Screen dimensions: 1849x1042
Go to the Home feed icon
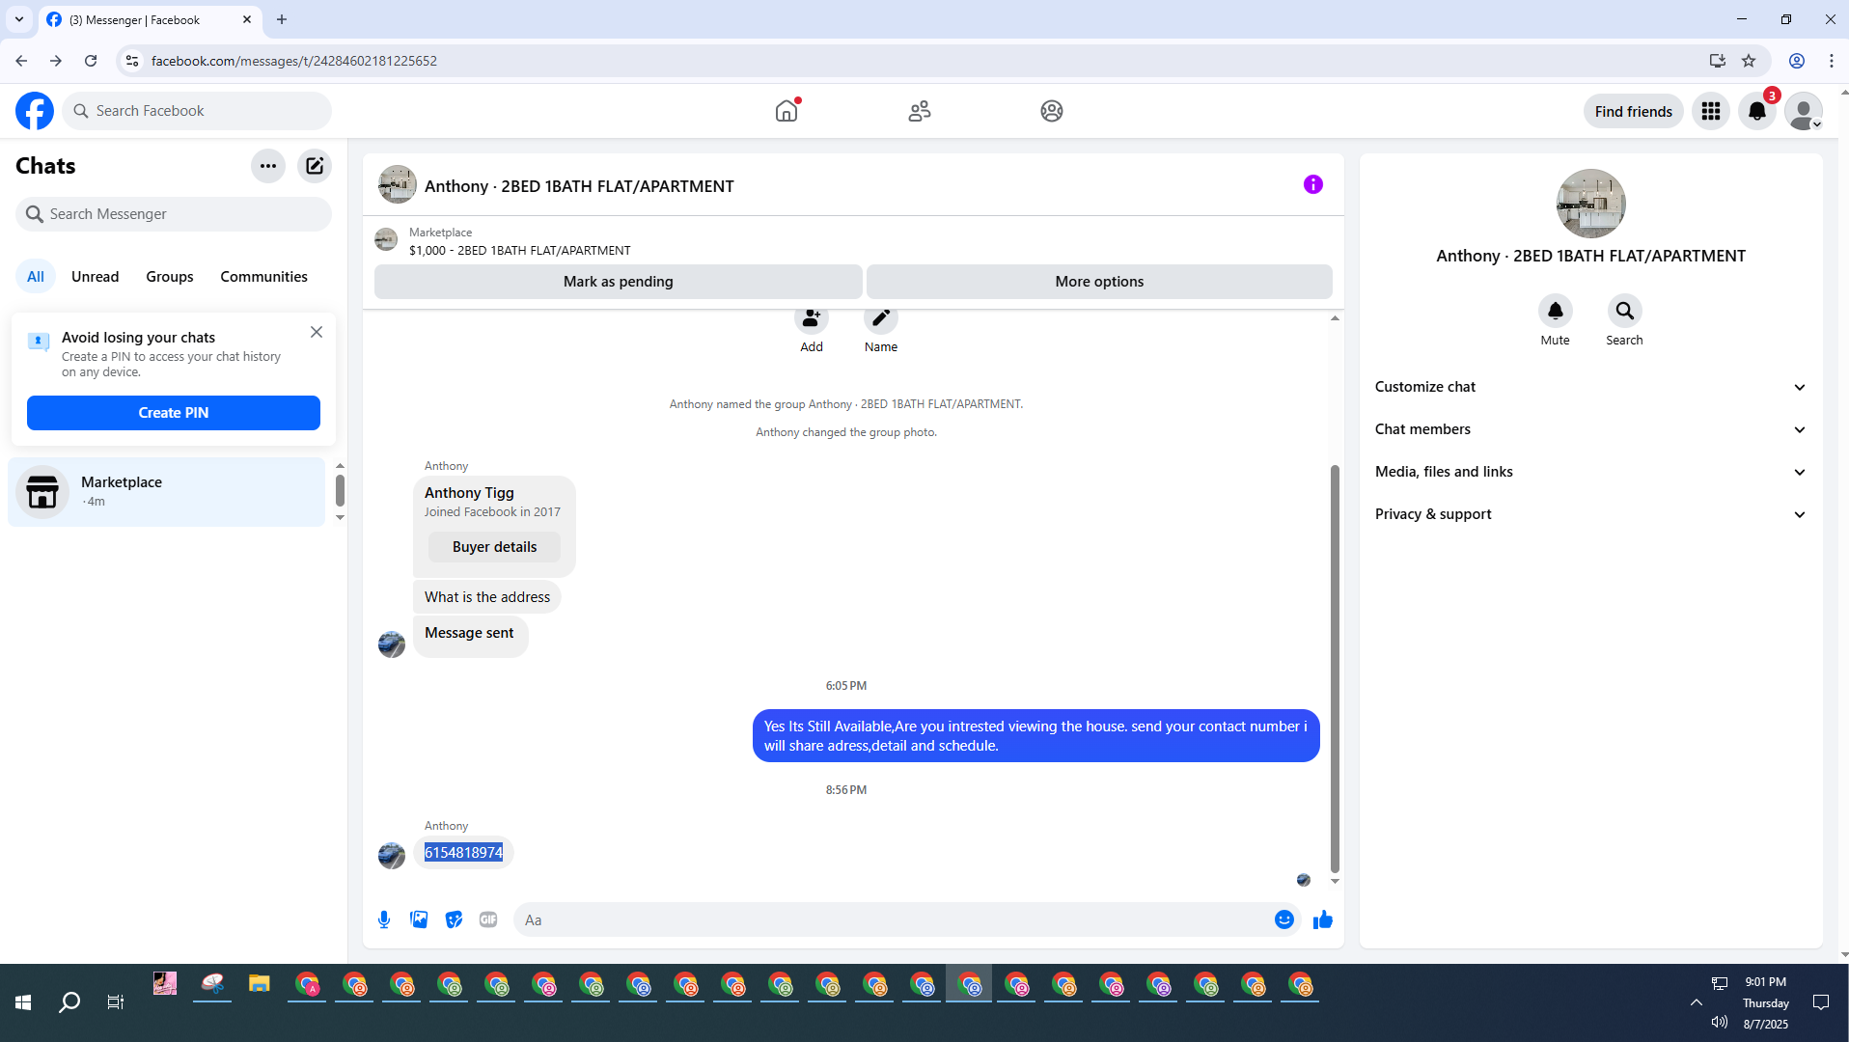[787, 111]
